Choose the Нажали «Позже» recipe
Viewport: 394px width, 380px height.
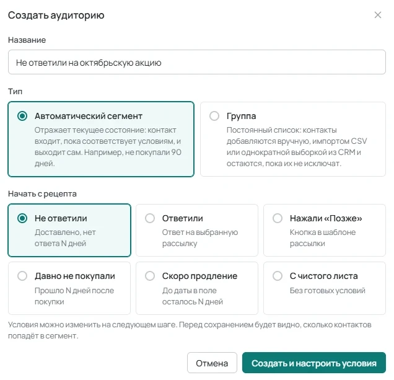[x=325, y=230]
